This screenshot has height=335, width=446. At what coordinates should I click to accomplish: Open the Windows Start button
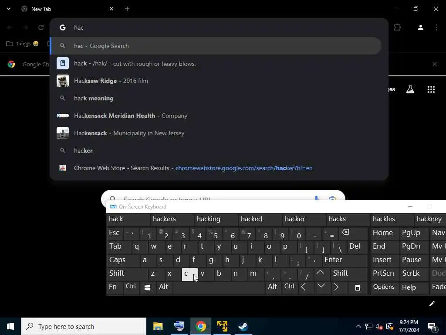[x=10, y=326]
